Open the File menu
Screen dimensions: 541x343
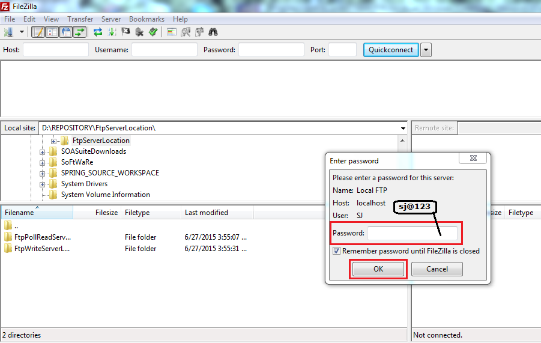[10, 19]
